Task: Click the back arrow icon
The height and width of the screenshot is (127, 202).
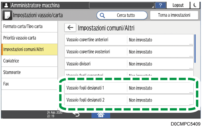Action: click(70, 28)
